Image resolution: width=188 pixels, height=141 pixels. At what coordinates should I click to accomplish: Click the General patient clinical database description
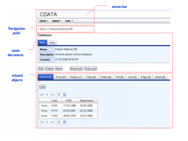point(74,55)
